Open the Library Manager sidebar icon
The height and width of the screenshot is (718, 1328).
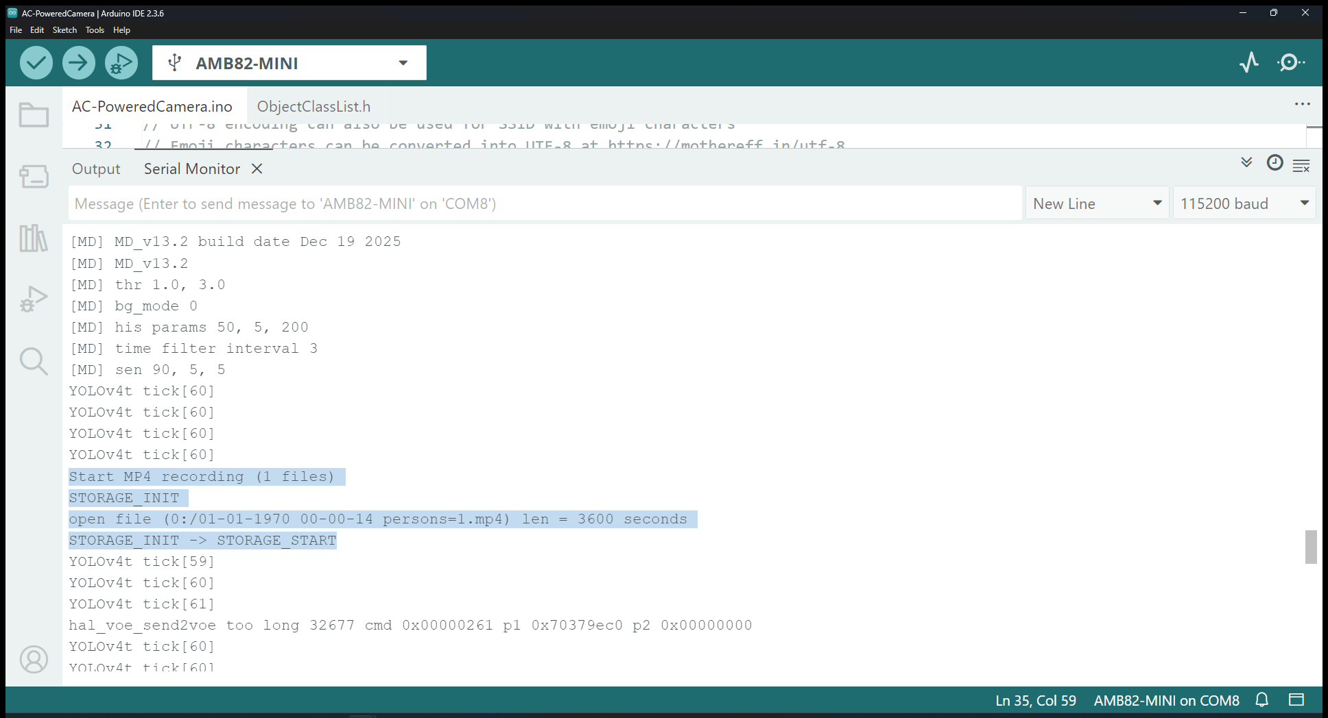(34, 238)
